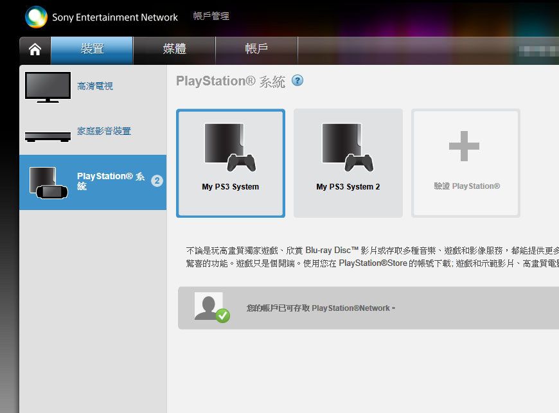The width and height of the screenshot is (559, 413).
Task: Open 家庭影音裝置 in the sidebar
Action: 104,131
